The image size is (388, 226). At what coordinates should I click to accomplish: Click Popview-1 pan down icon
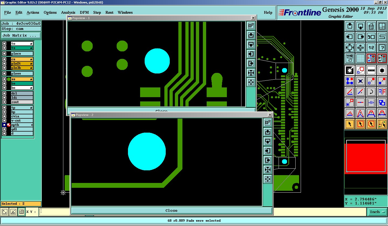tap(251, 44)
